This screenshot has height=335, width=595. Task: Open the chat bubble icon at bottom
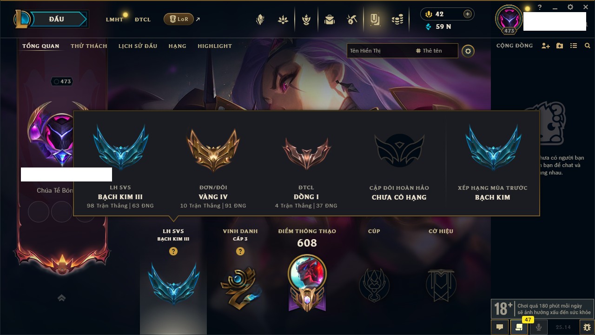tap(500, 327)
